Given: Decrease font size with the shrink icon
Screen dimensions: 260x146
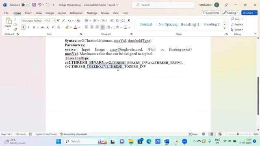Looking at the screenshot, I should (x=63, y=21).
